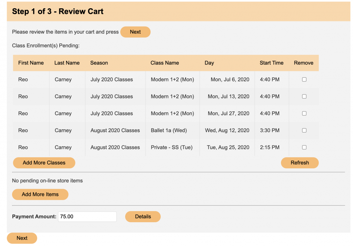Screen dimensions: 353x247
Task: Tick Remove checkbox for Ballet 1a class
Action: pyautogui.click(x=304, y=130)
